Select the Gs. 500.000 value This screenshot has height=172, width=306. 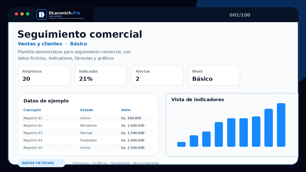pyautogui.click(x=131, y=118)
